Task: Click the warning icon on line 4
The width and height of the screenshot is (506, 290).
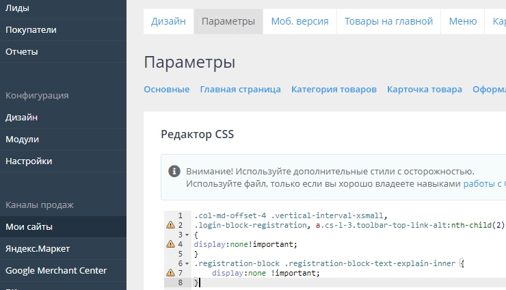Action: tap(170, 244)
